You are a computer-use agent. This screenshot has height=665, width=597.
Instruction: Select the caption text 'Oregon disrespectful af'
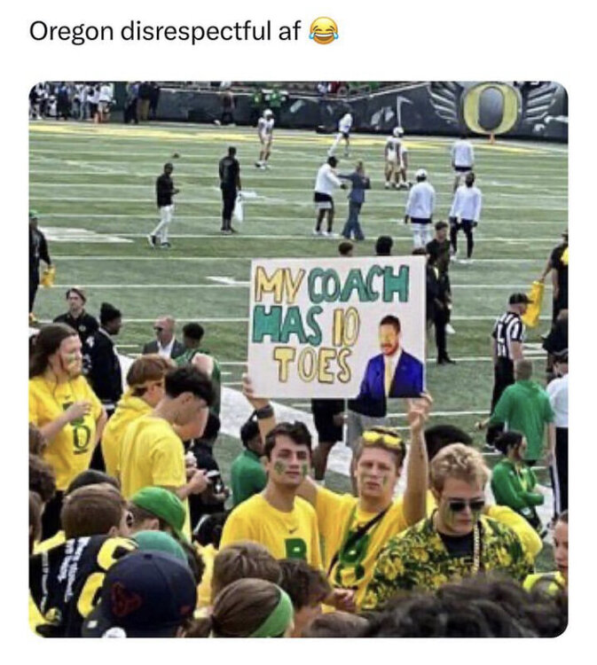pos(165,32)
